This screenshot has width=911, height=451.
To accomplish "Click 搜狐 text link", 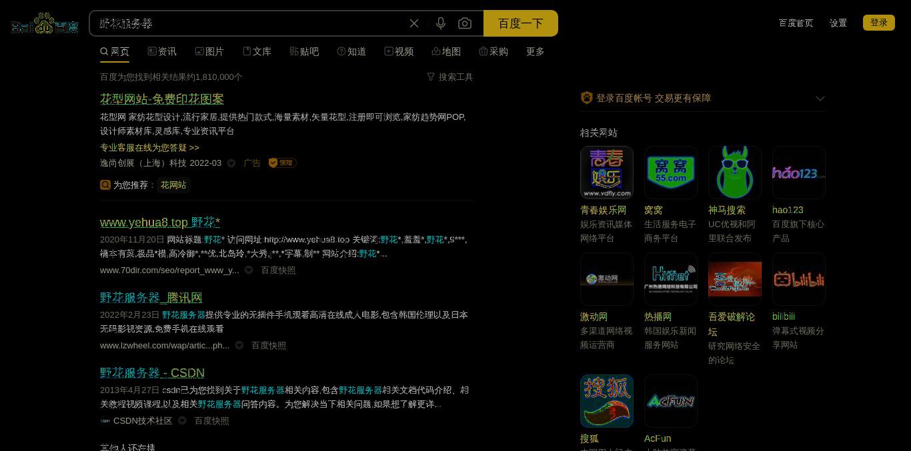I will (x=590, y=438).
